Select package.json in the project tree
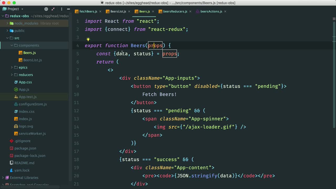The width and height of the screenshot is (336, 189). (x=25, y=148)
